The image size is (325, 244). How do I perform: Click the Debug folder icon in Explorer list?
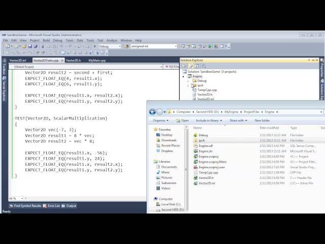tap(195, 135)
